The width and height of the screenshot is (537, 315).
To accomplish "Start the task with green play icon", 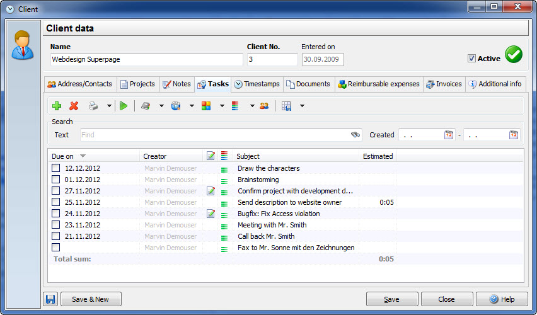I will pos(124,106).
